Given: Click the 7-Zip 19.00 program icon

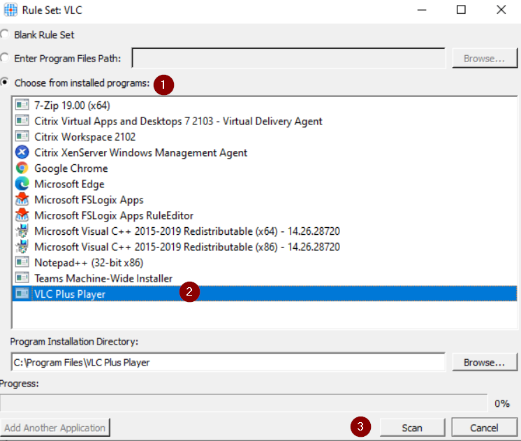Looking at the screenshot, I should click(22, 105).
